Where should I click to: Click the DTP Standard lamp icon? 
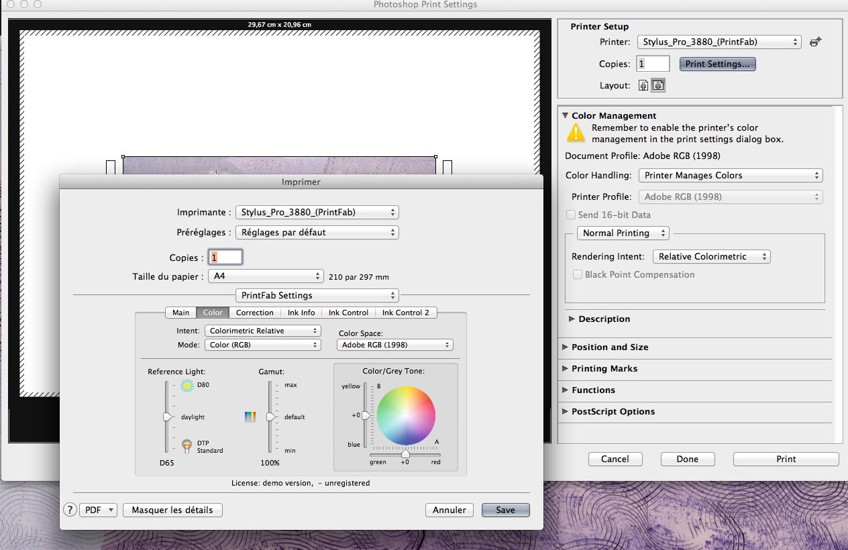pyautogui.click(x=187, y=446)
